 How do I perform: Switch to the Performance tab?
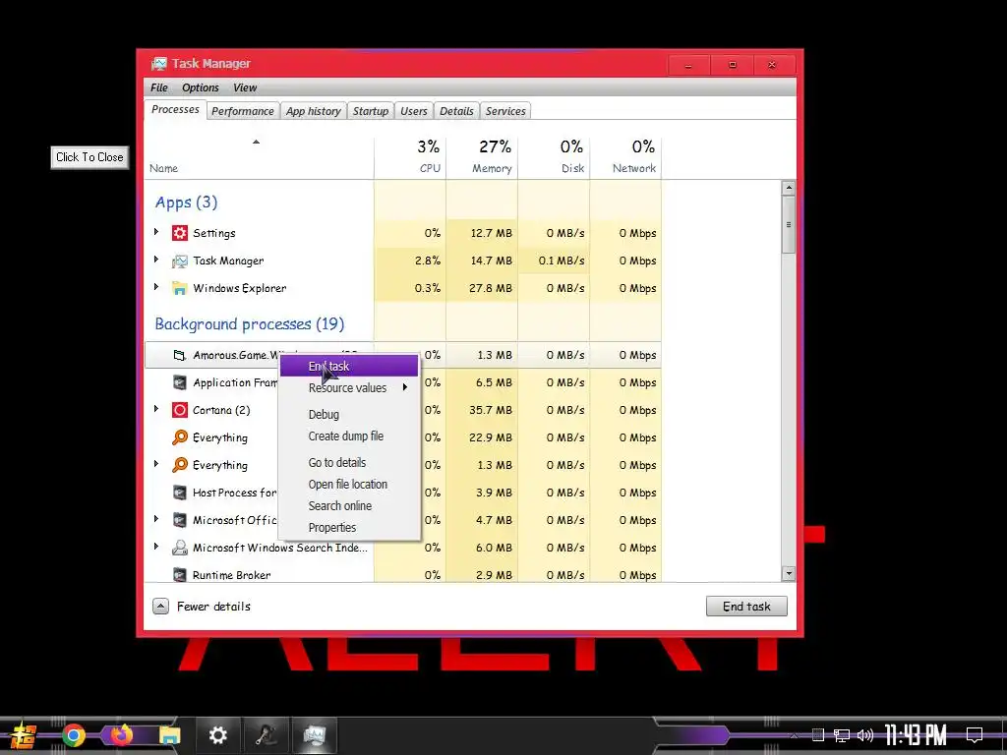(243, 111)
